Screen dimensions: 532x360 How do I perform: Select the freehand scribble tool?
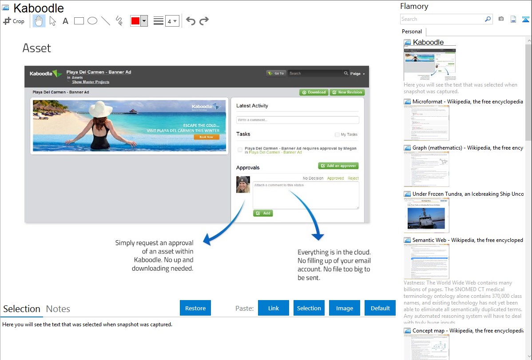119,21
